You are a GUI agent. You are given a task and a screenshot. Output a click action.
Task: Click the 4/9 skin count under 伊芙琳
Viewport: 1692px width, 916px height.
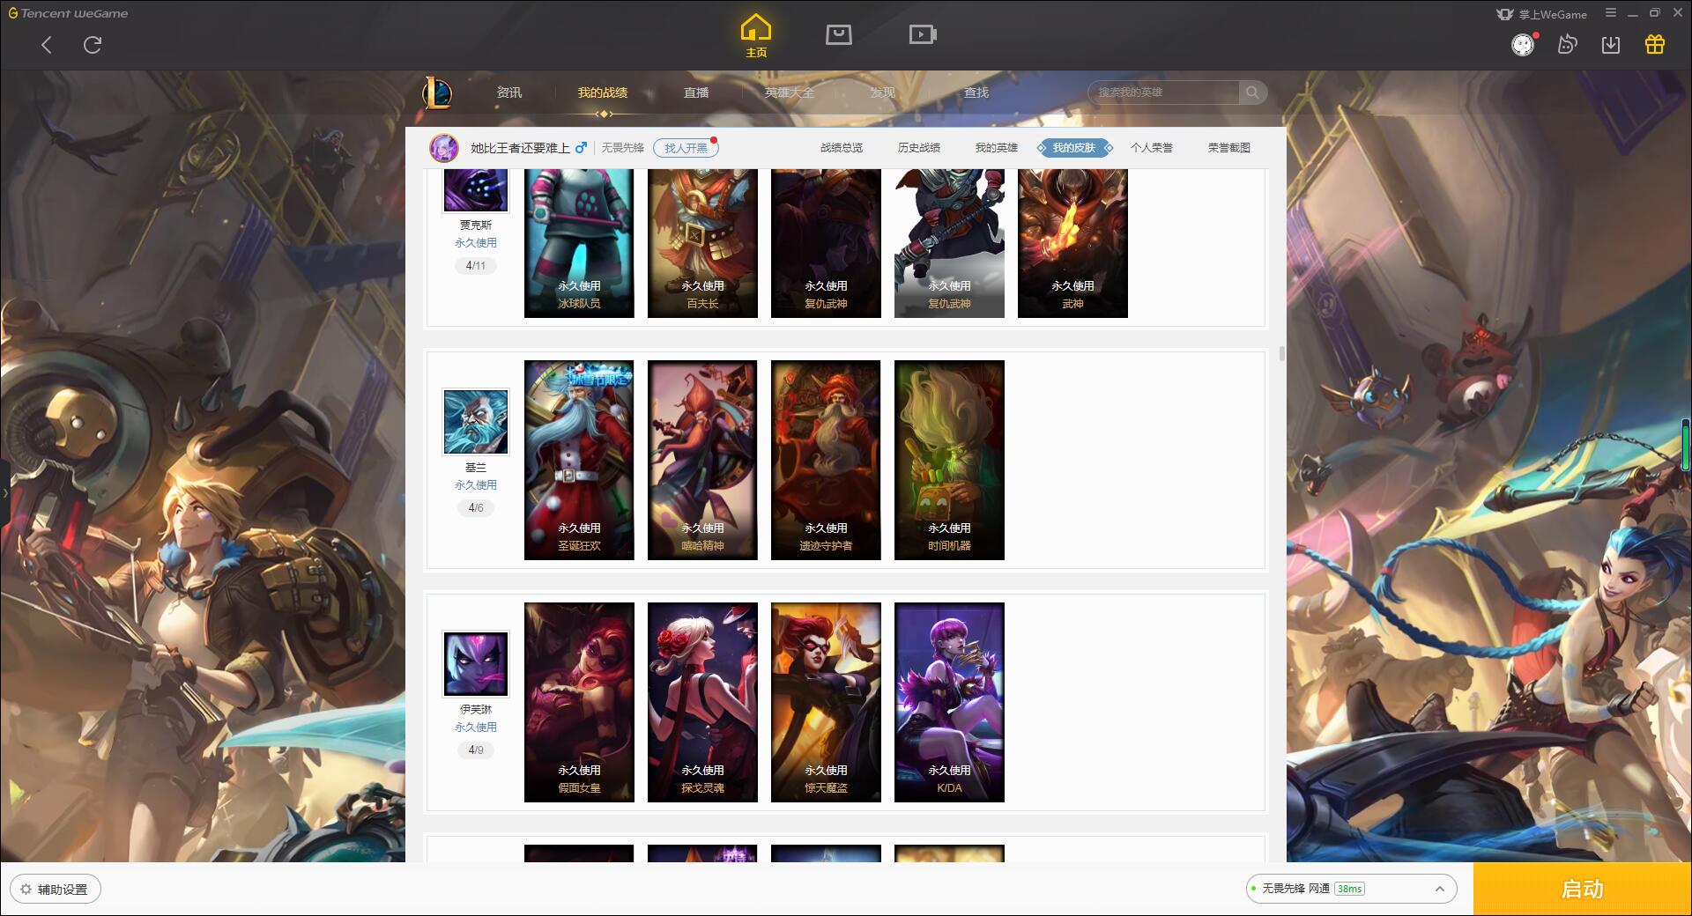[476, 750]
